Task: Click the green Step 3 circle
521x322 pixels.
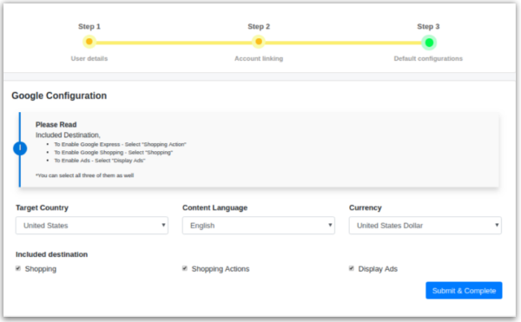Action: [x=429, y=43]
